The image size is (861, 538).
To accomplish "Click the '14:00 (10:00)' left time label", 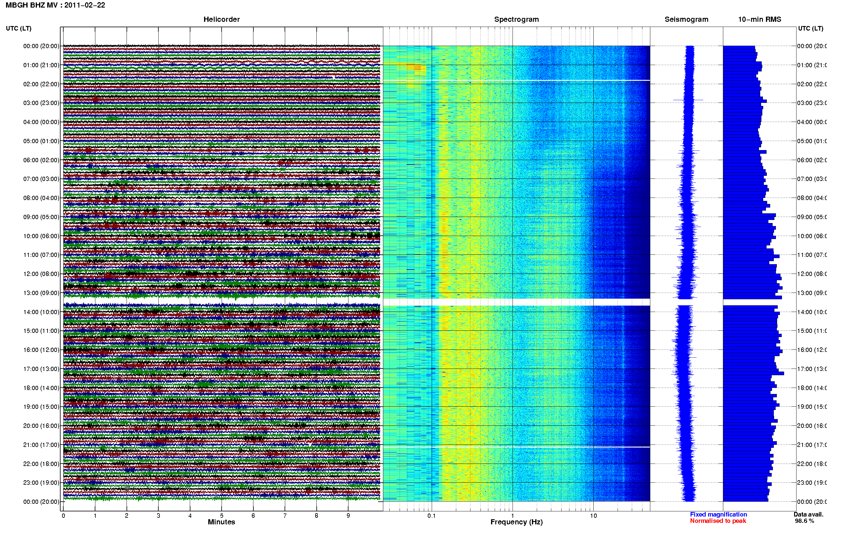I will [41, 312].
